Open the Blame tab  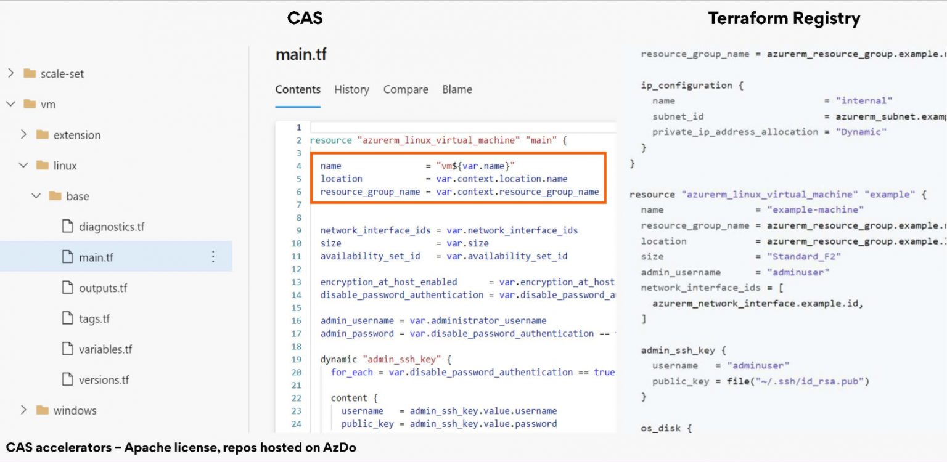coord(456,89)
